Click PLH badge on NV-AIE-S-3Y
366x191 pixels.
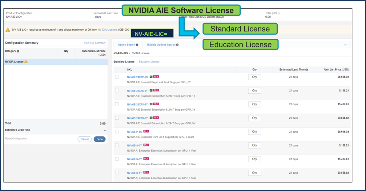[x=146, y=159]
